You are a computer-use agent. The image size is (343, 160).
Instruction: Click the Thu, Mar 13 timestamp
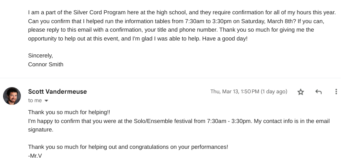click(x=234, y=91)
